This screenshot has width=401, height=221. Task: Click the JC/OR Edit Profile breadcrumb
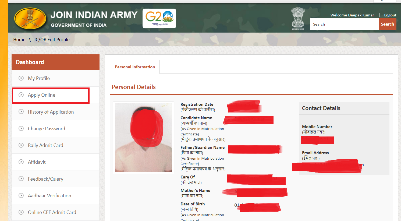[52, 40]
